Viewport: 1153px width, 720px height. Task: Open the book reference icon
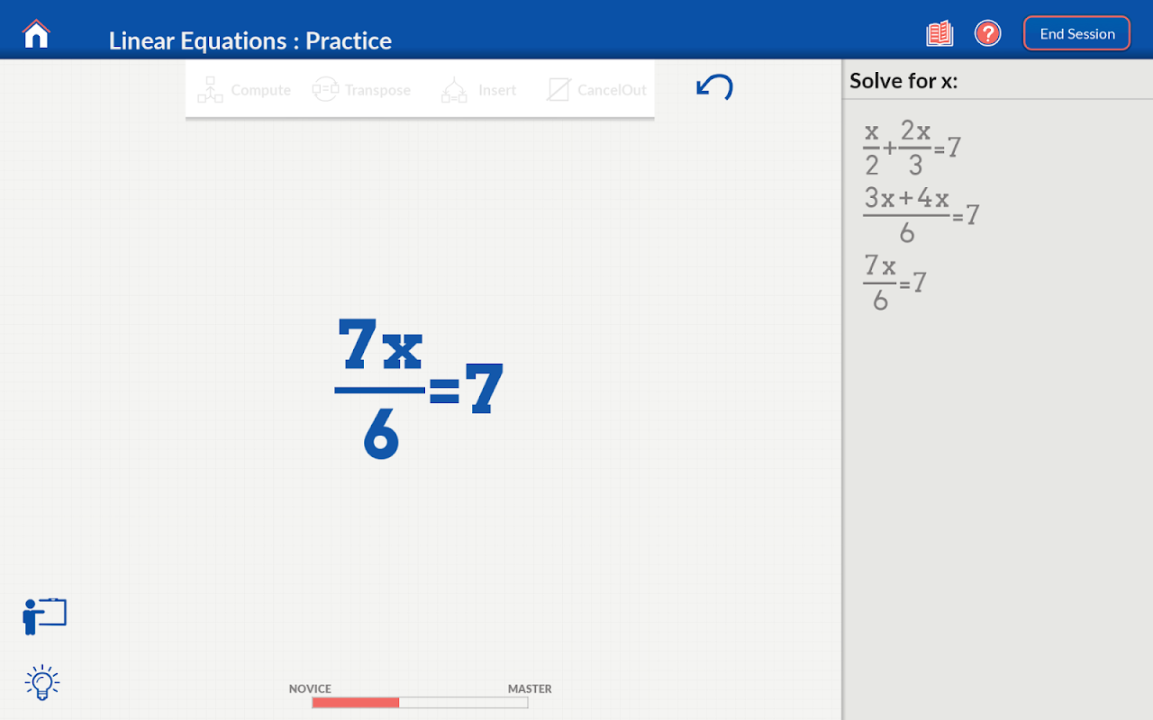(x=940, y=34)
